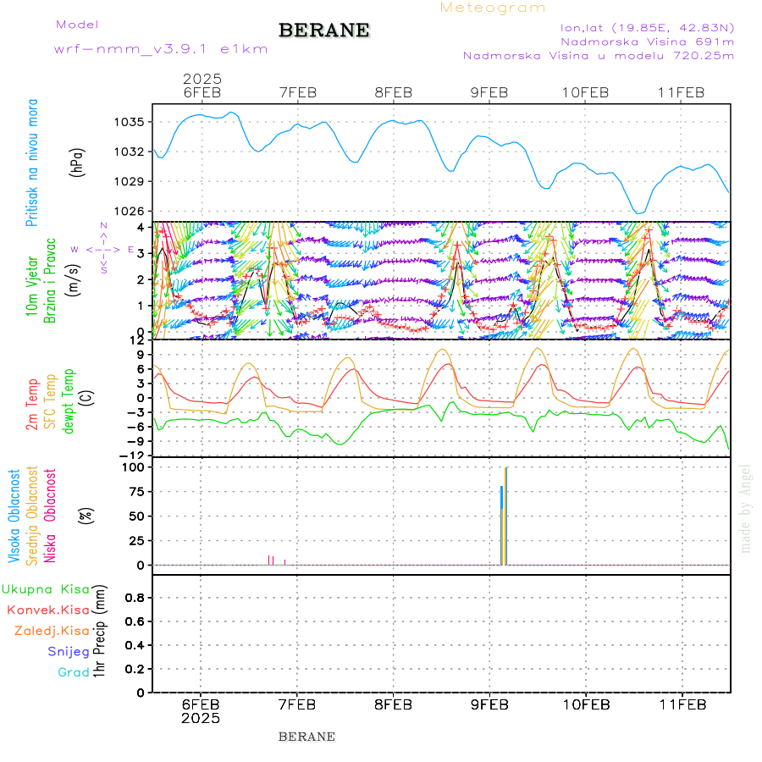Click the BERANE title at top

324,30
